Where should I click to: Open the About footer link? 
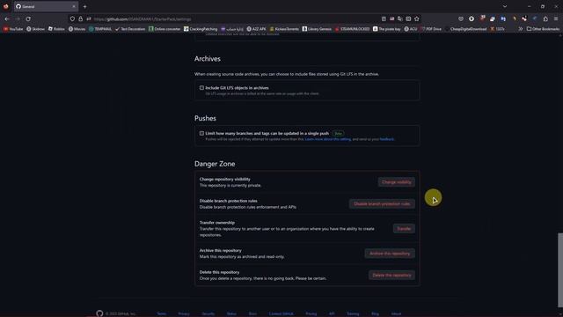(396, 313)
